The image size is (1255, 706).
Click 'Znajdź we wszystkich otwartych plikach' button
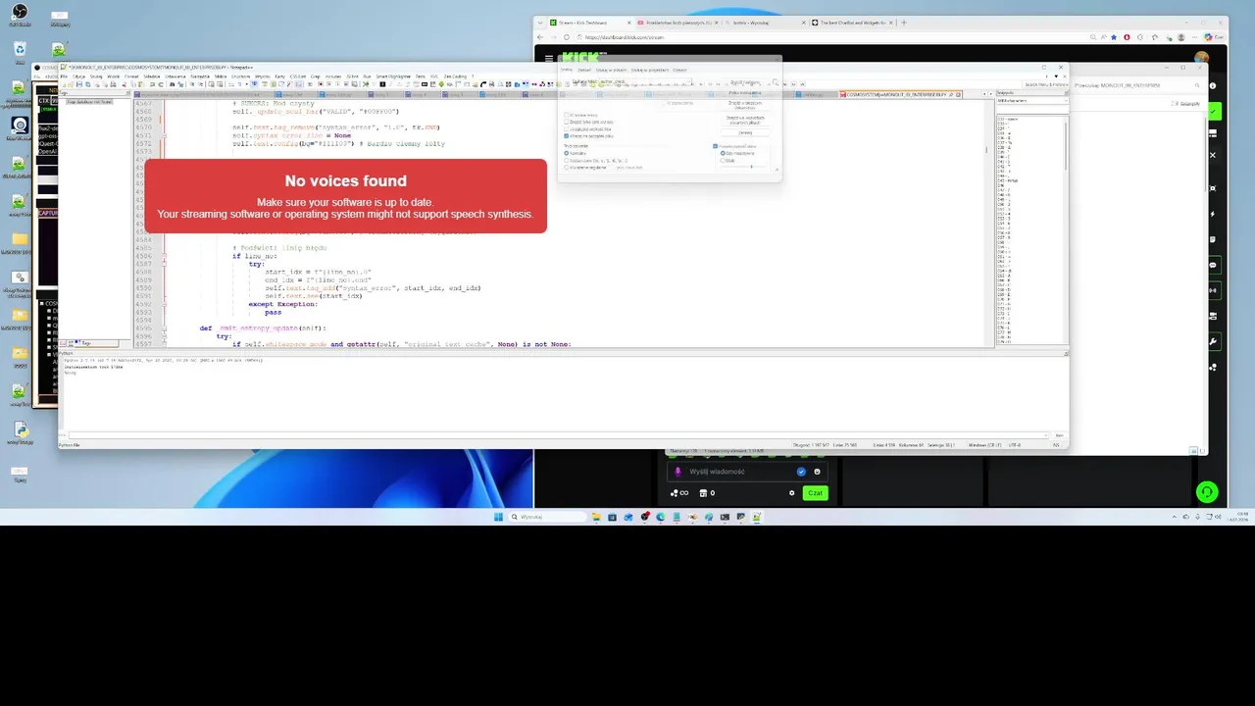[745, 120]
